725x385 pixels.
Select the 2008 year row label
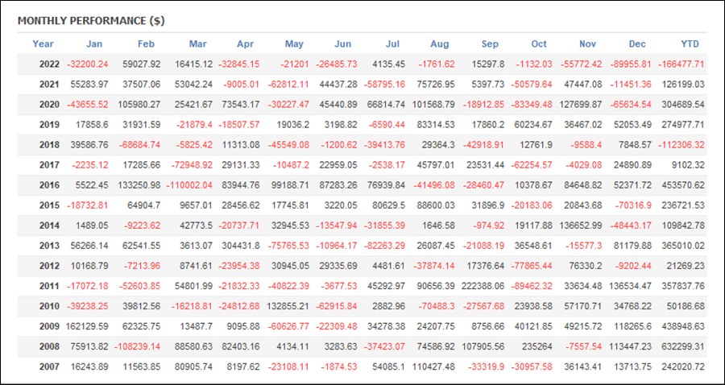[49, 346]
